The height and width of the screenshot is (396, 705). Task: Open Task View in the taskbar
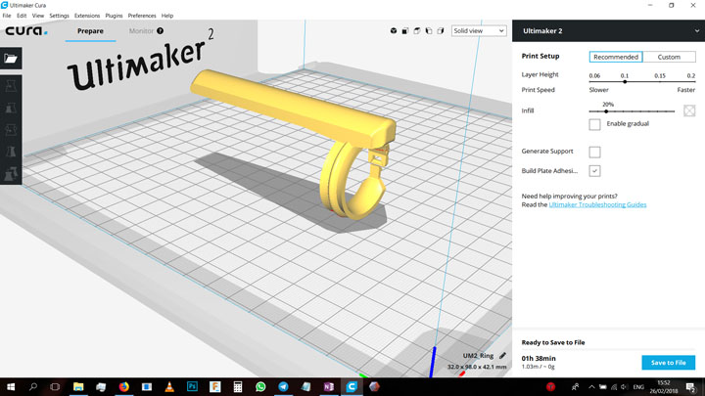tap(55, 386)
